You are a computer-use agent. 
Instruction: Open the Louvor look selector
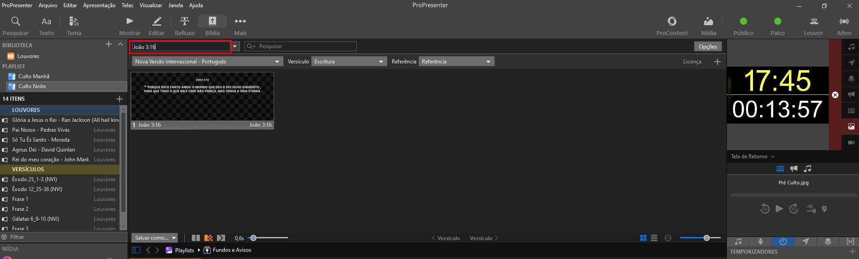pyautogui.click(x=814, y=26)
